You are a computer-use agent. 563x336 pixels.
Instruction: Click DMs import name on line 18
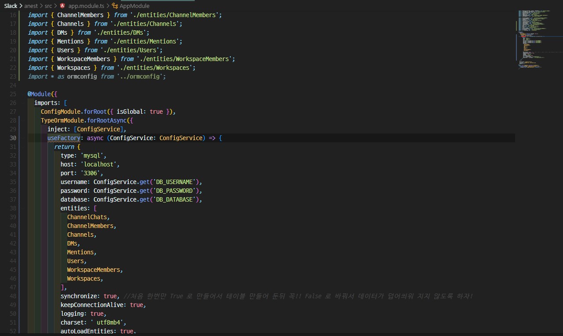pos(62,33)
